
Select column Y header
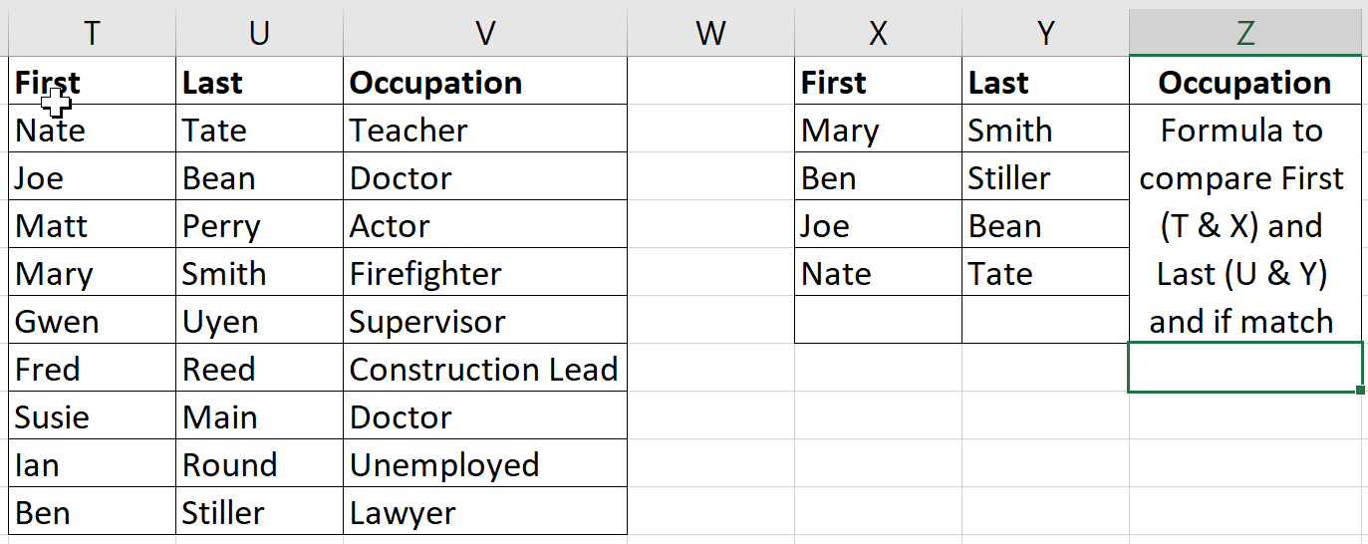pyautogui.click(x=1045, y=32)
